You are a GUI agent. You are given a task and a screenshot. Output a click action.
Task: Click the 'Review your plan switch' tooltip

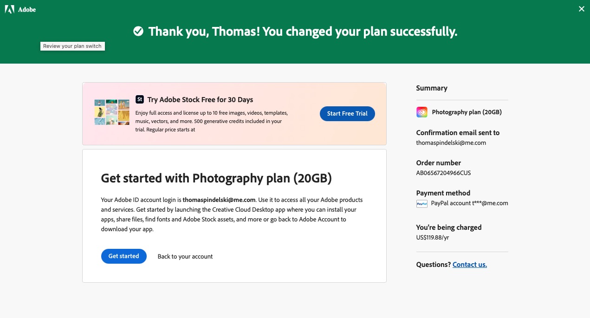[72, 46]
